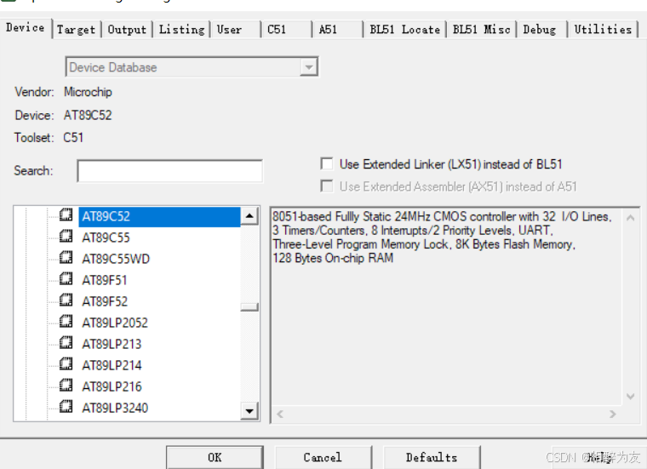Click description pane scroll left arrow
The width and height of the screenshot is (647, 469).
tap(280, 415)
